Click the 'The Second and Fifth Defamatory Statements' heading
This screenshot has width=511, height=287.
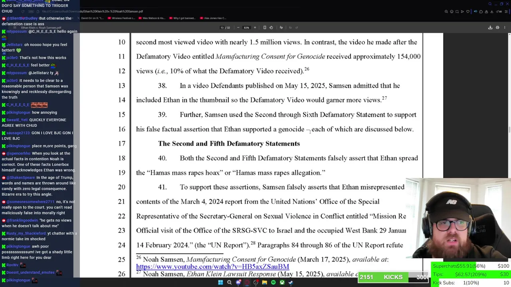(x=229, y=143)
